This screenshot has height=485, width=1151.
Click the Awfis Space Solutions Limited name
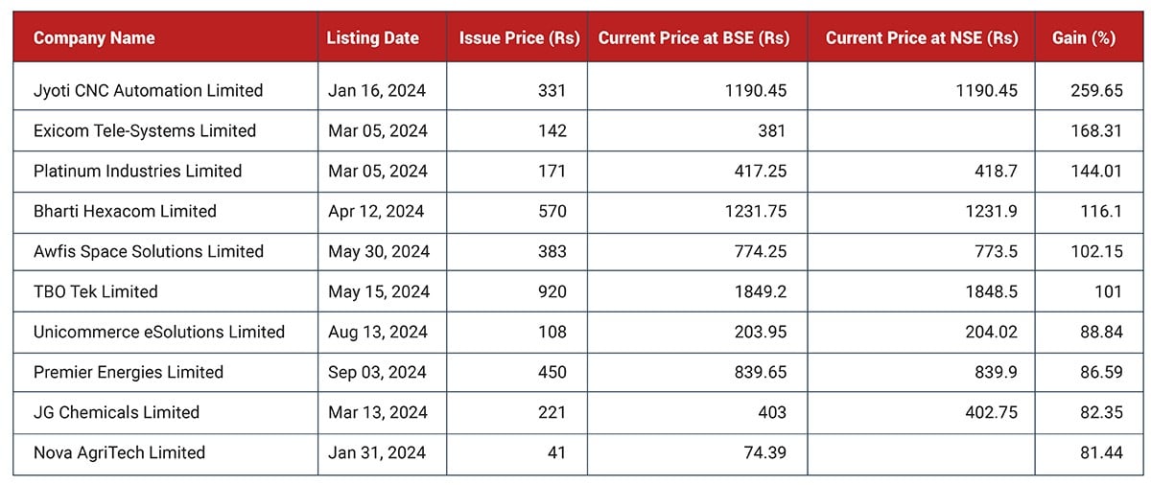(x=148, y=251)
